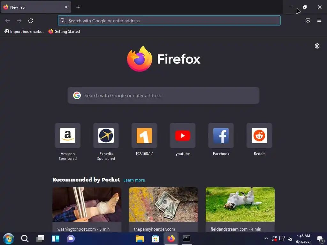
Task: Open the thepennyhoarder.com money story thumbnail
Action: (x=163, y=204)
